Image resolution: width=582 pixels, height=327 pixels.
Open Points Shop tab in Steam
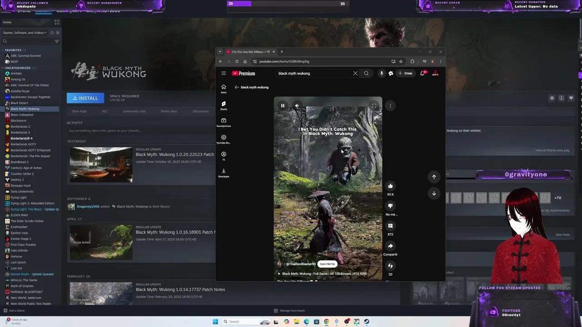point(169,111)
